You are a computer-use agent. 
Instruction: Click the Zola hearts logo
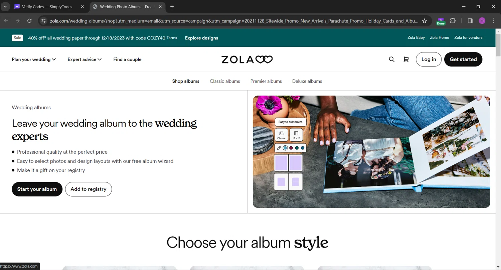coord(247,59)
